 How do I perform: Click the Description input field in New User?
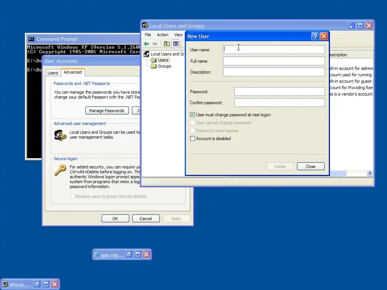pyautogui.click(x=274, y=72)
